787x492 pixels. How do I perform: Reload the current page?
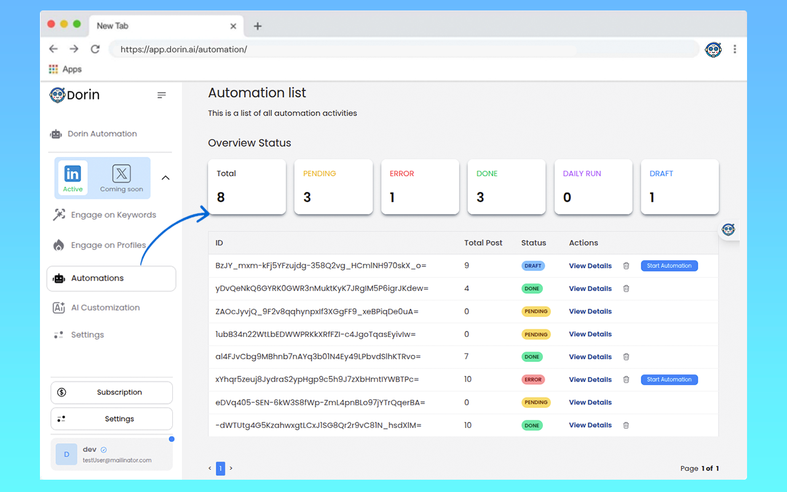(95, 49)
